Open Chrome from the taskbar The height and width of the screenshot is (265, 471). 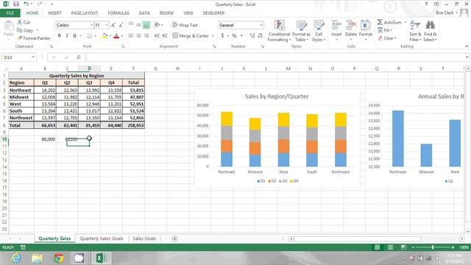click(59, 258)
